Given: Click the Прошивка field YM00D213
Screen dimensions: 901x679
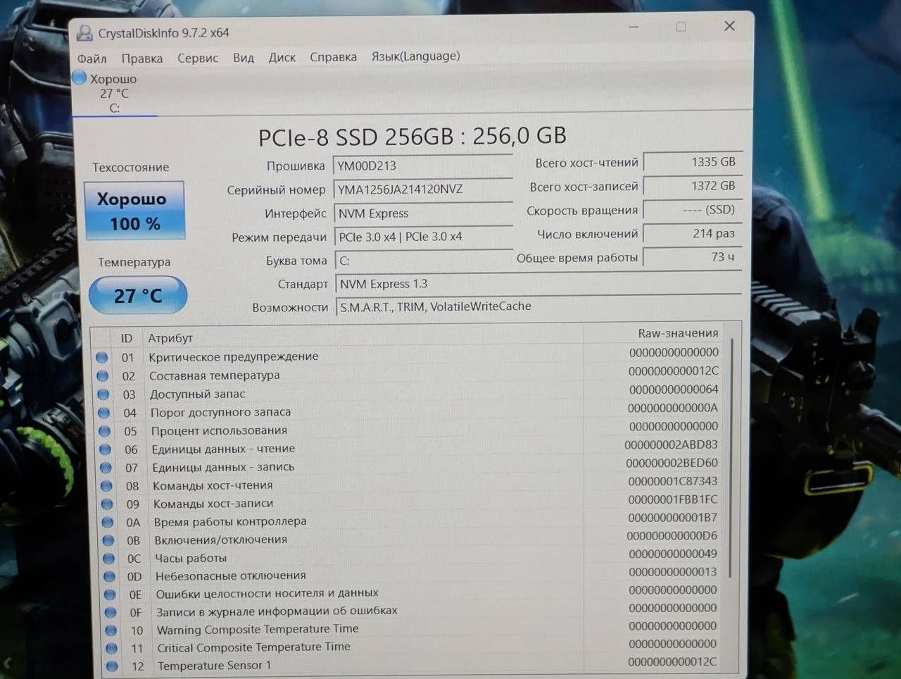Looking at the screenshot, I should pos(422,166).
